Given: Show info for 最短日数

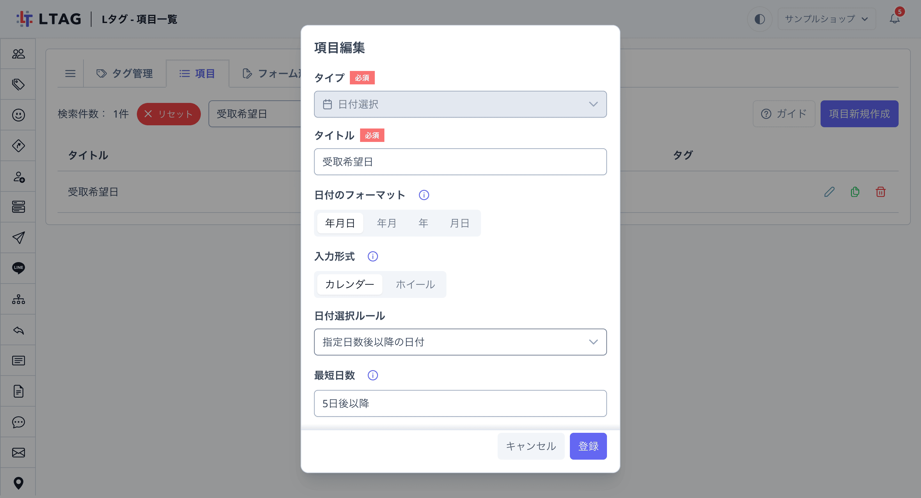Looking at the screenshot, I should point(373,376).
